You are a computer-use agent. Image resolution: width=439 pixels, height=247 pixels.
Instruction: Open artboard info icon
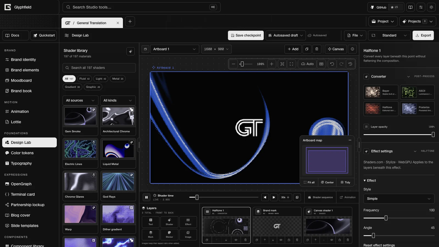coord(352,49)
